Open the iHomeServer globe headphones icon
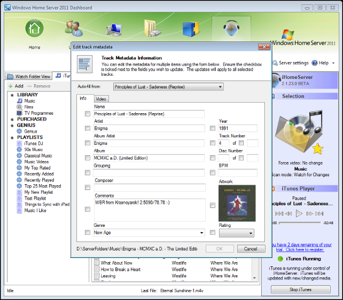 [x=231, y=28]
